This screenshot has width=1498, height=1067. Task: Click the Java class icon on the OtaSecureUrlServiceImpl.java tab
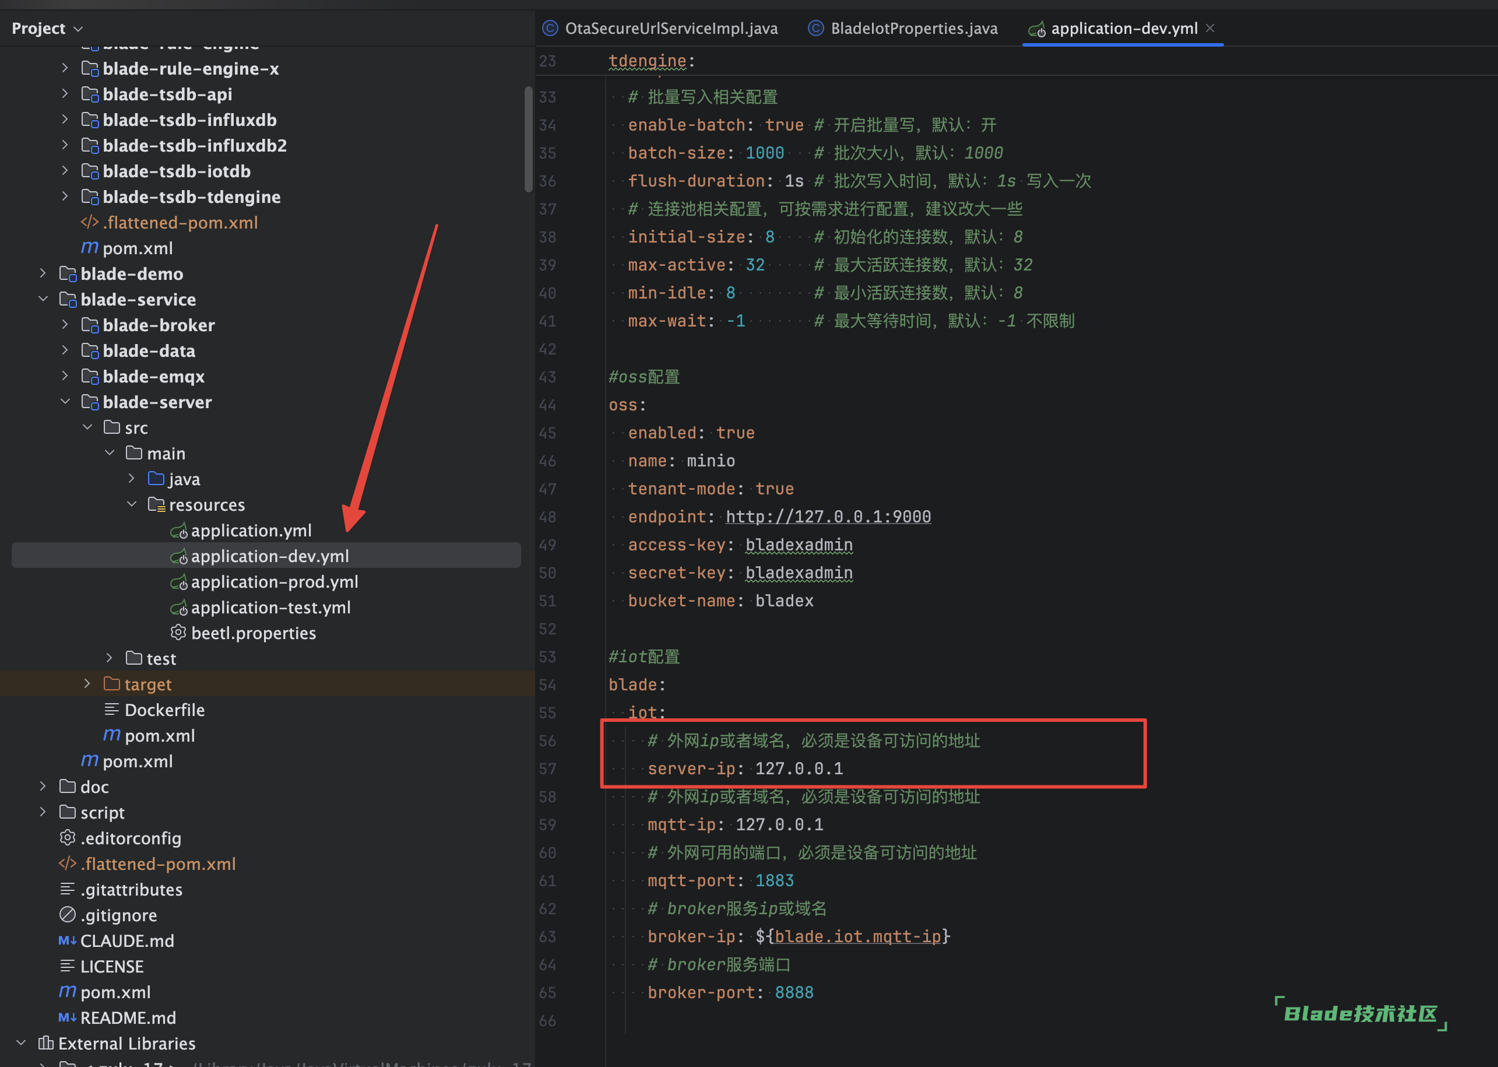pos(550,28)
